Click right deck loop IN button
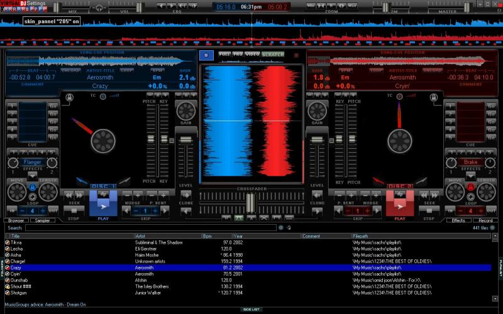Screen dimensions: 503x314 pos(450,211)
